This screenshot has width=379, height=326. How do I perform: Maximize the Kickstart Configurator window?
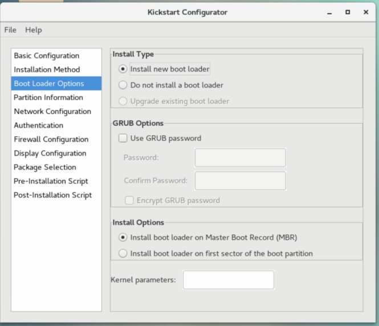pyautogui.click(x=348, y=12)
